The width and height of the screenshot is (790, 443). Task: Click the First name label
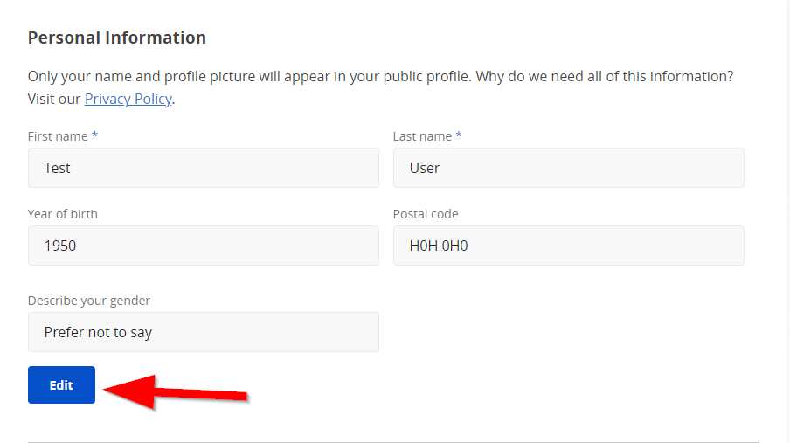pos(58,136)
